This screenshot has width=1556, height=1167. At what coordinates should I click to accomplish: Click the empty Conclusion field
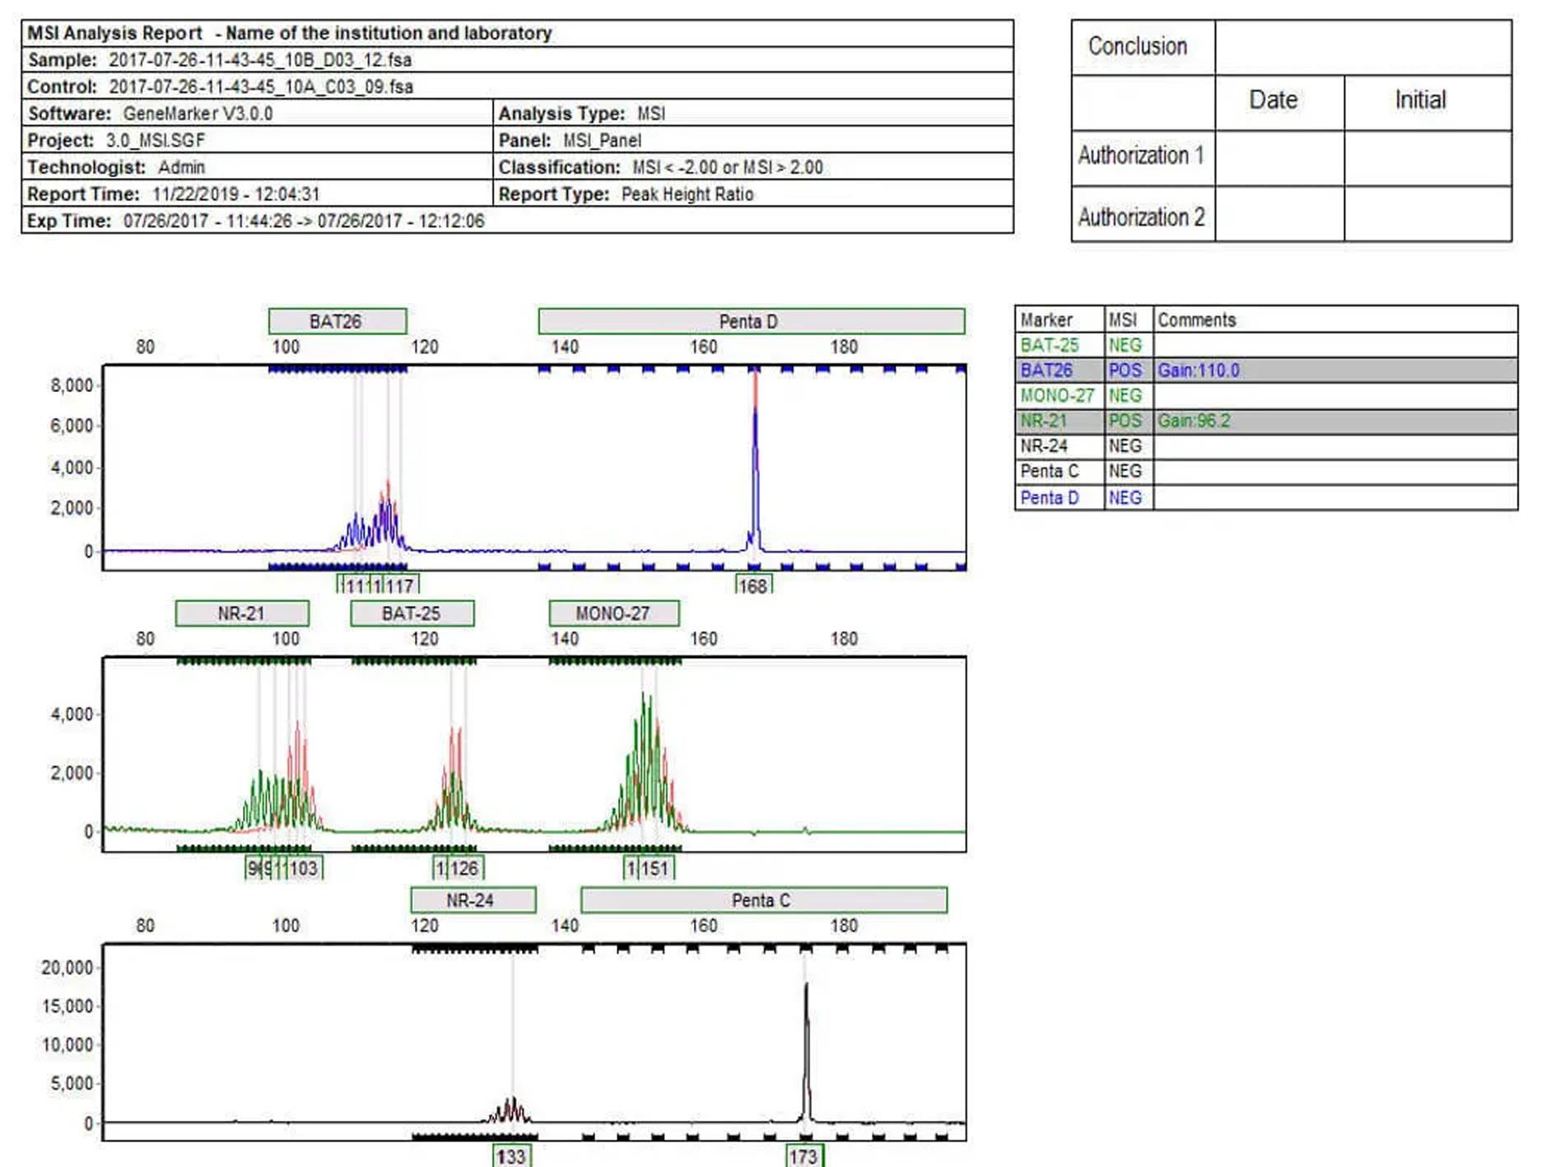[1363, 48]
